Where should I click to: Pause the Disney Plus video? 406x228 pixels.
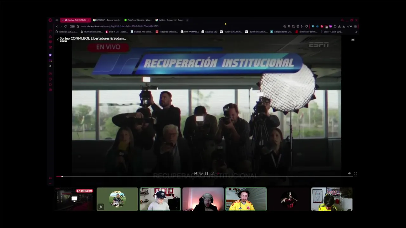coord(206,173)
